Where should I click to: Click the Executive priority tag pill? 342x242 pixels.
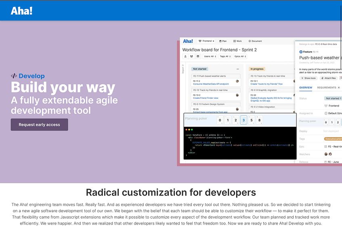coord(333,139)
